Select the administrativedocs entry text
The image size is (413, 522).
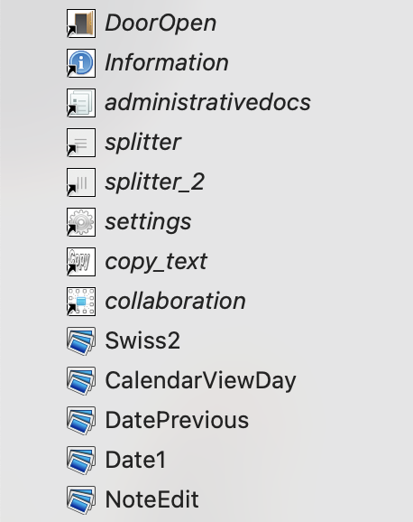pos(207,102)
